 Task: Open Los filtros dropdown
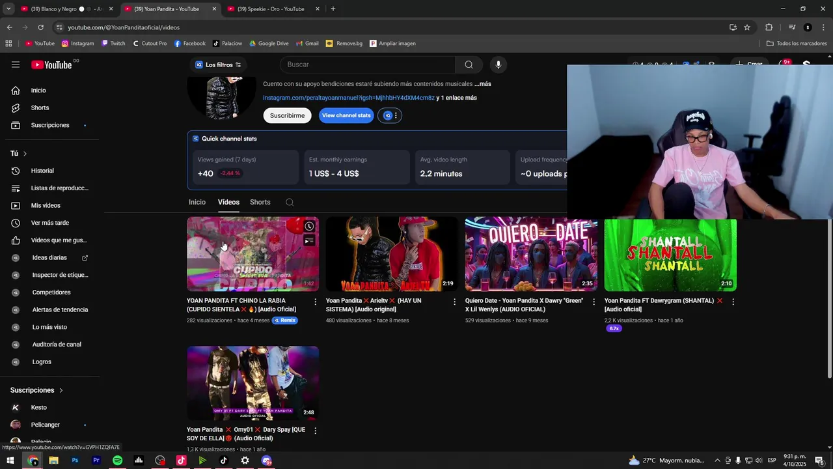(218, 64)
